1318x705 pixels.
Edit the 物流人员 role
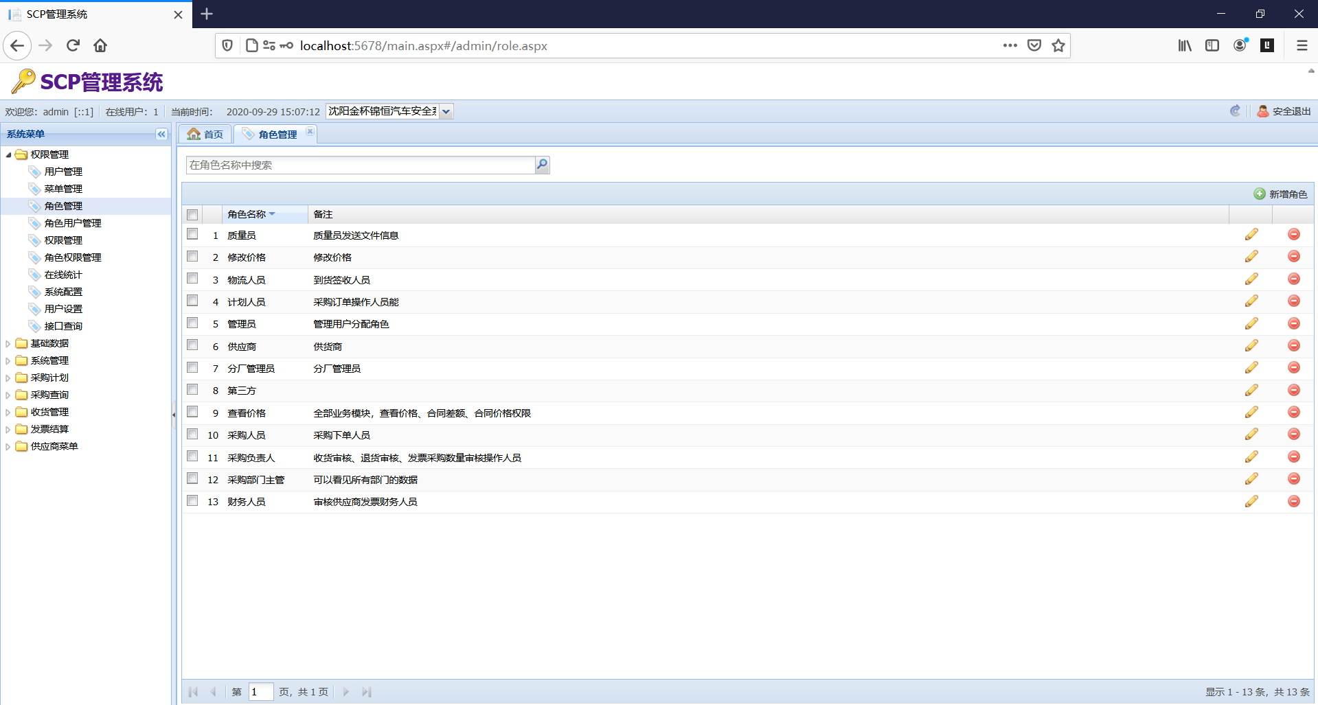pos(1251,279)
